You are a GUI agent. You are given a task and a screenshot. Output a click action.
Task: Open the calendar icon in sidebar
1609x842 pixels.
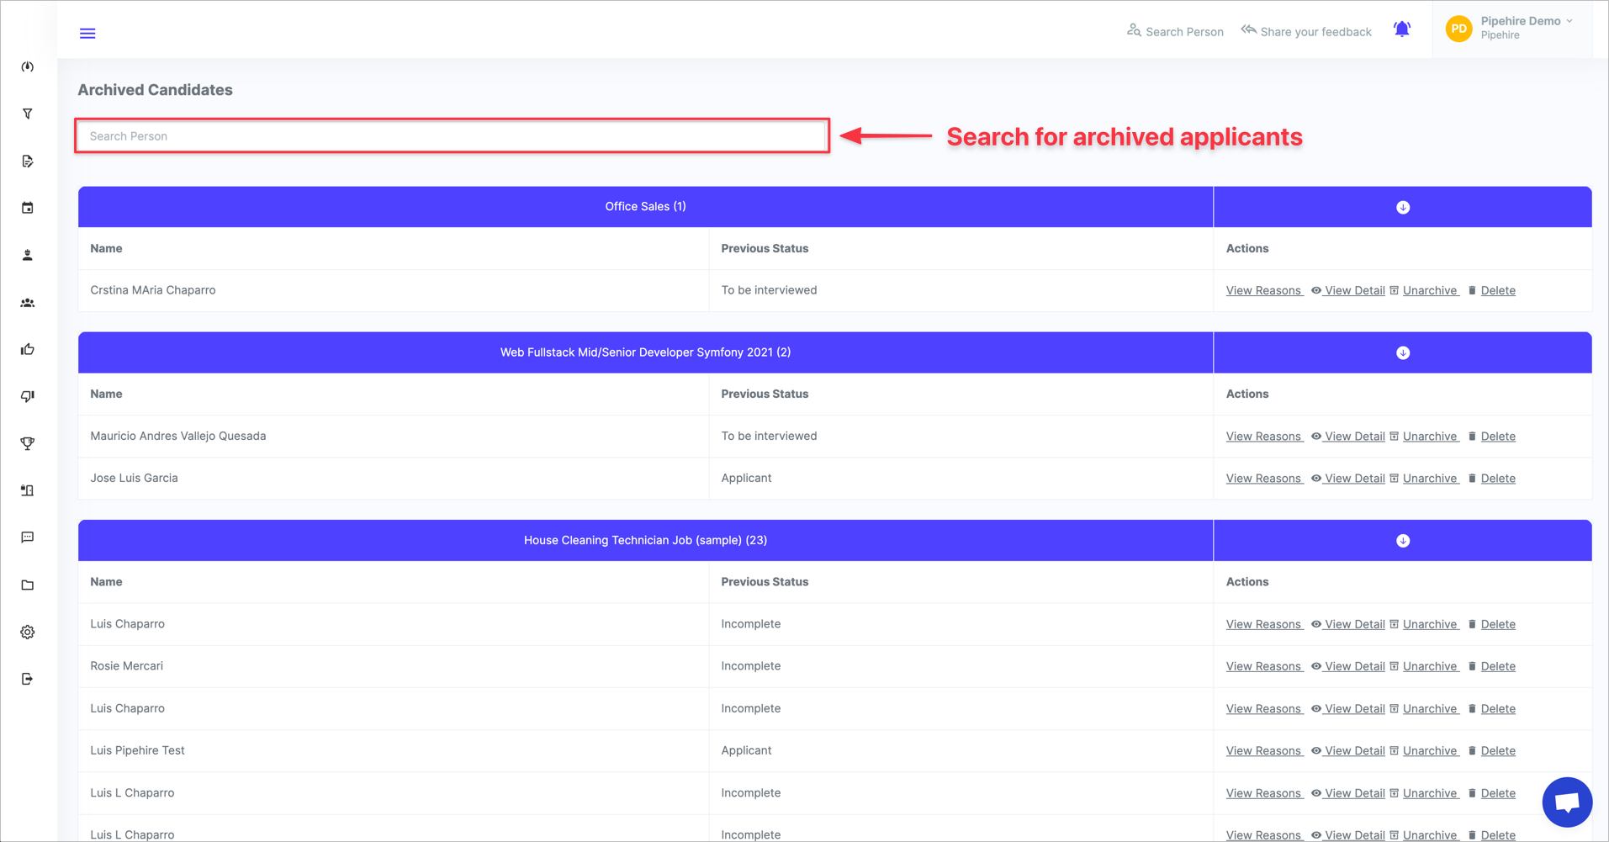28,208
